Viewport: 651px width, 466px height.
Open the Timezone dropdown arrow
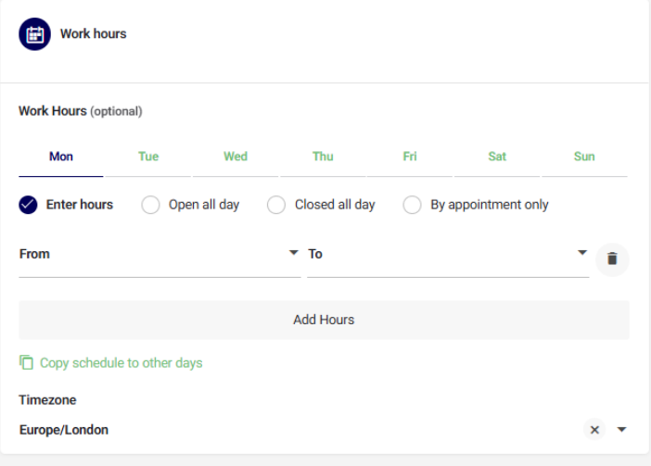621,430
